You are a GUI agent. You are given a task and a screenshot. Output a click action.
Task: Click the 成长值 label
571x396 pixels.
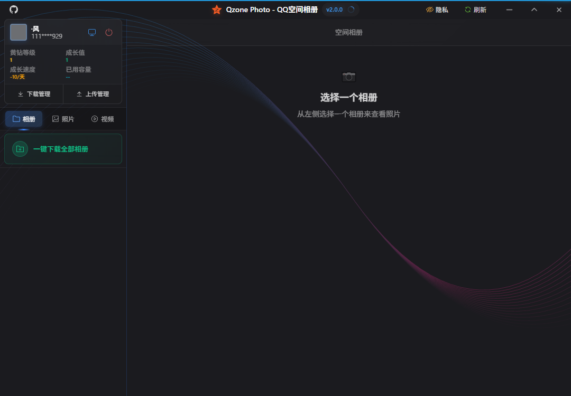click(x=75, y=53)
